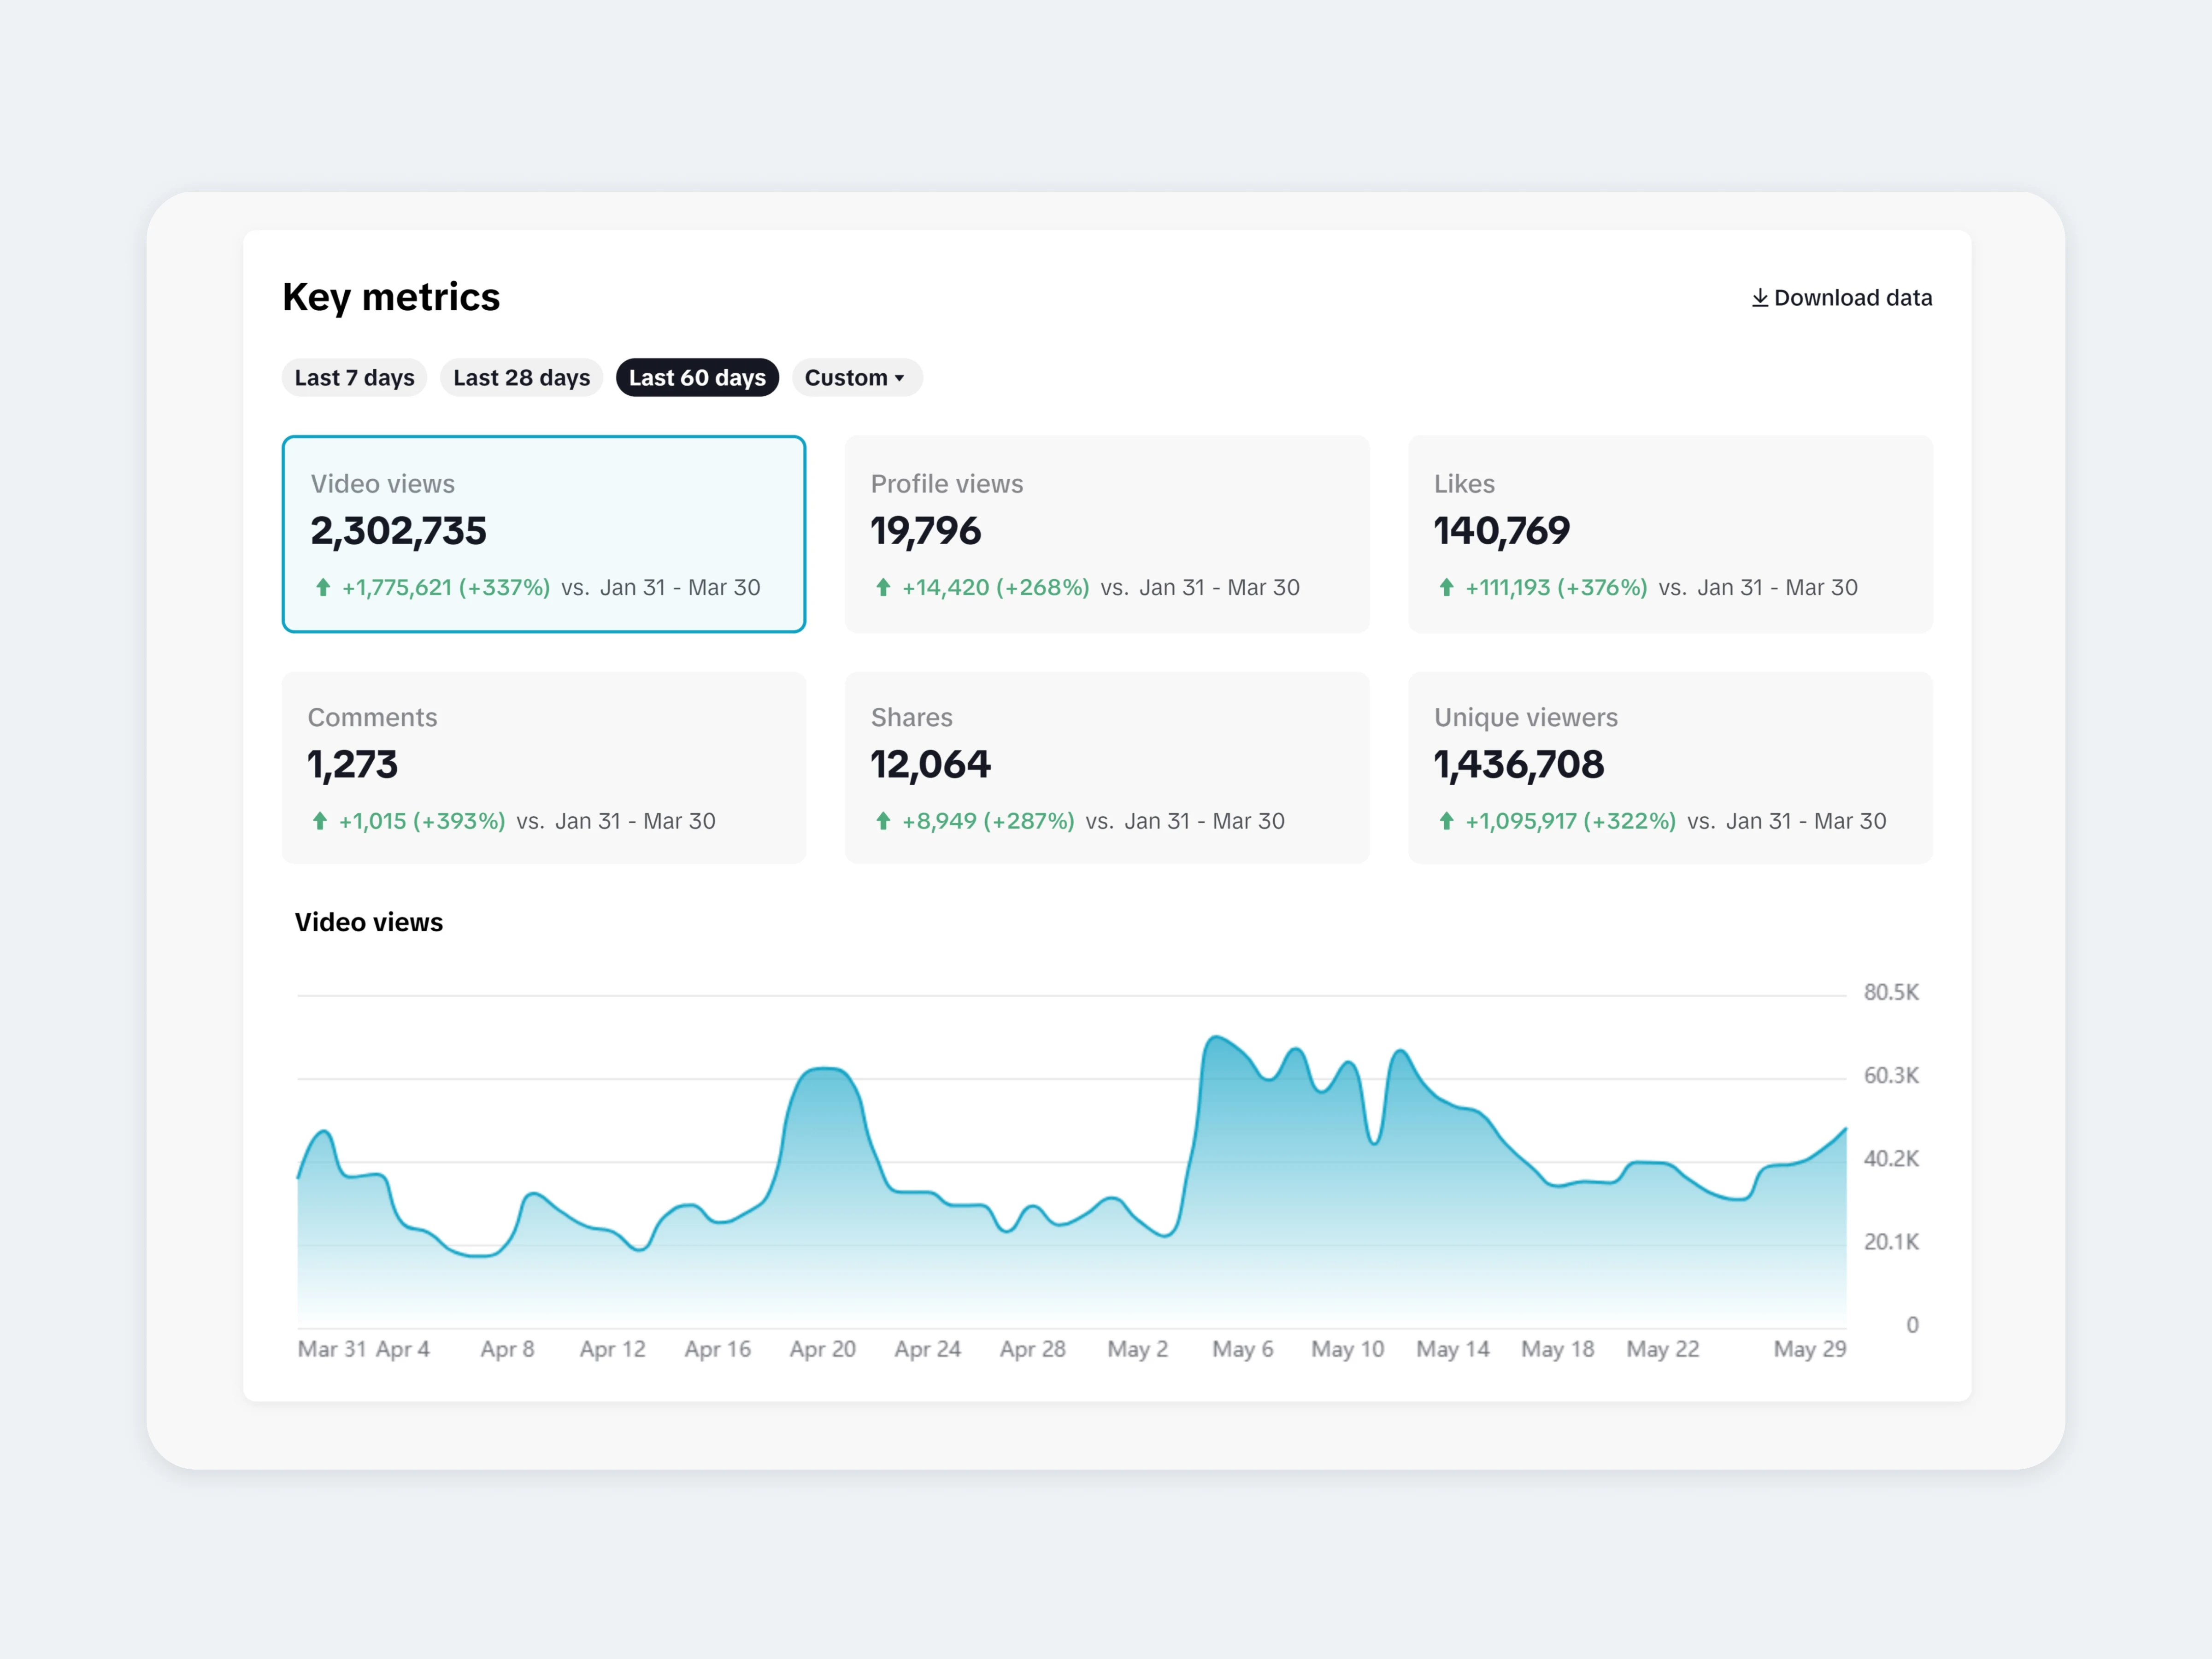Click the May 22 x-axis label

(x=1663, y=1350)
